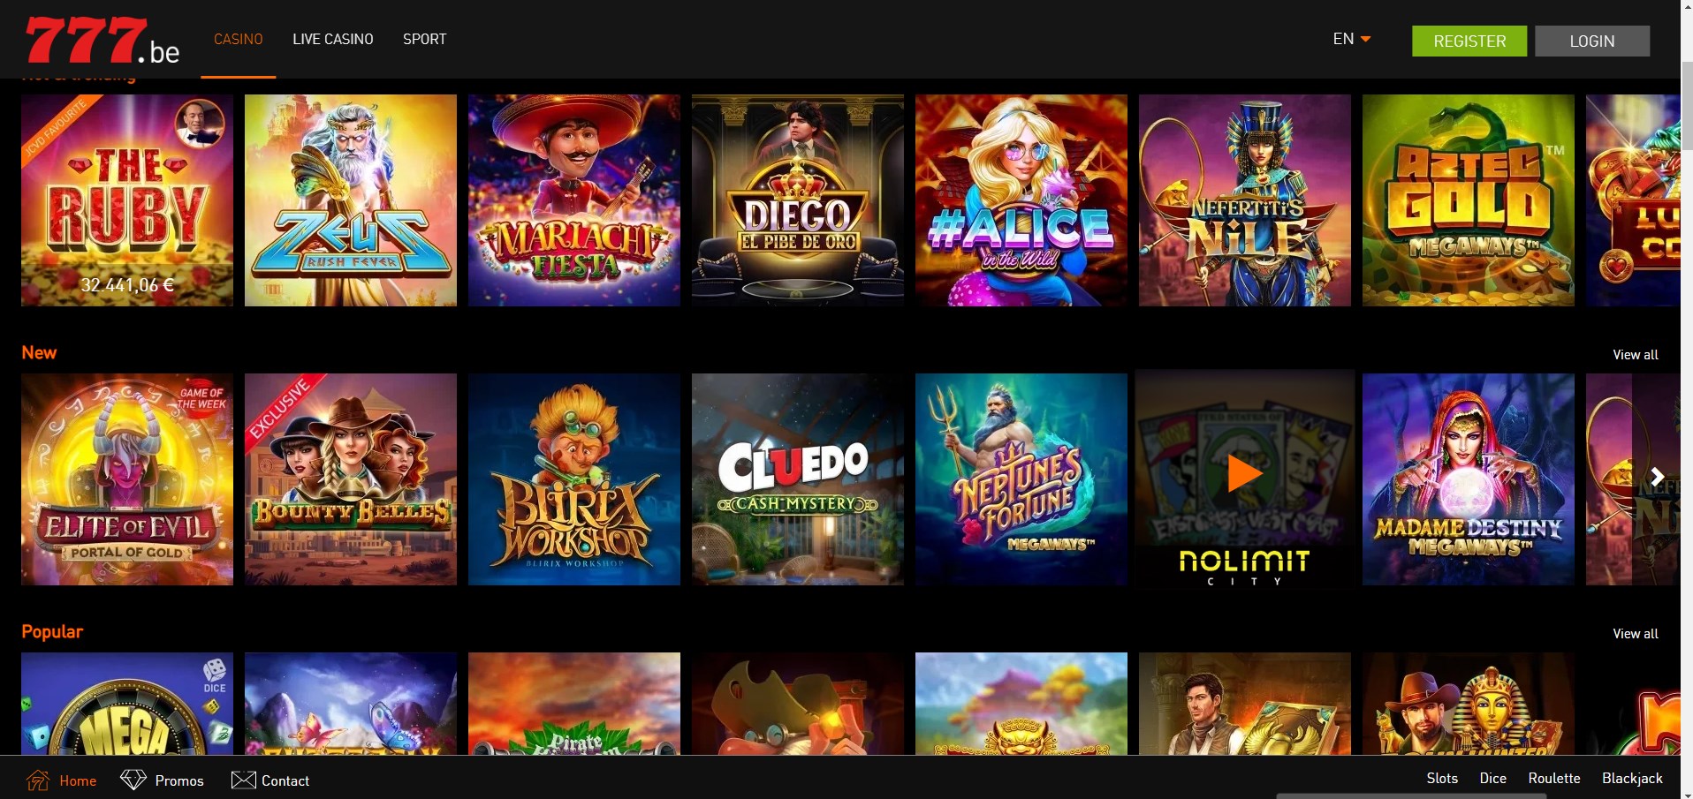Launch The Ruby jackpot game
The height and width of the screenshot is (799, 1693).
[x=127, y=200]
